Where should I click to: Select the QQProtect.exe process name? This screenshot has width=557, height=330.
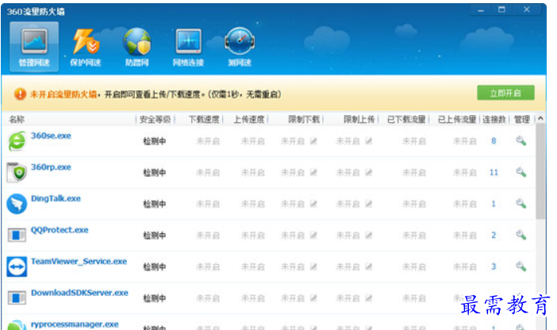tap(60, 230)
